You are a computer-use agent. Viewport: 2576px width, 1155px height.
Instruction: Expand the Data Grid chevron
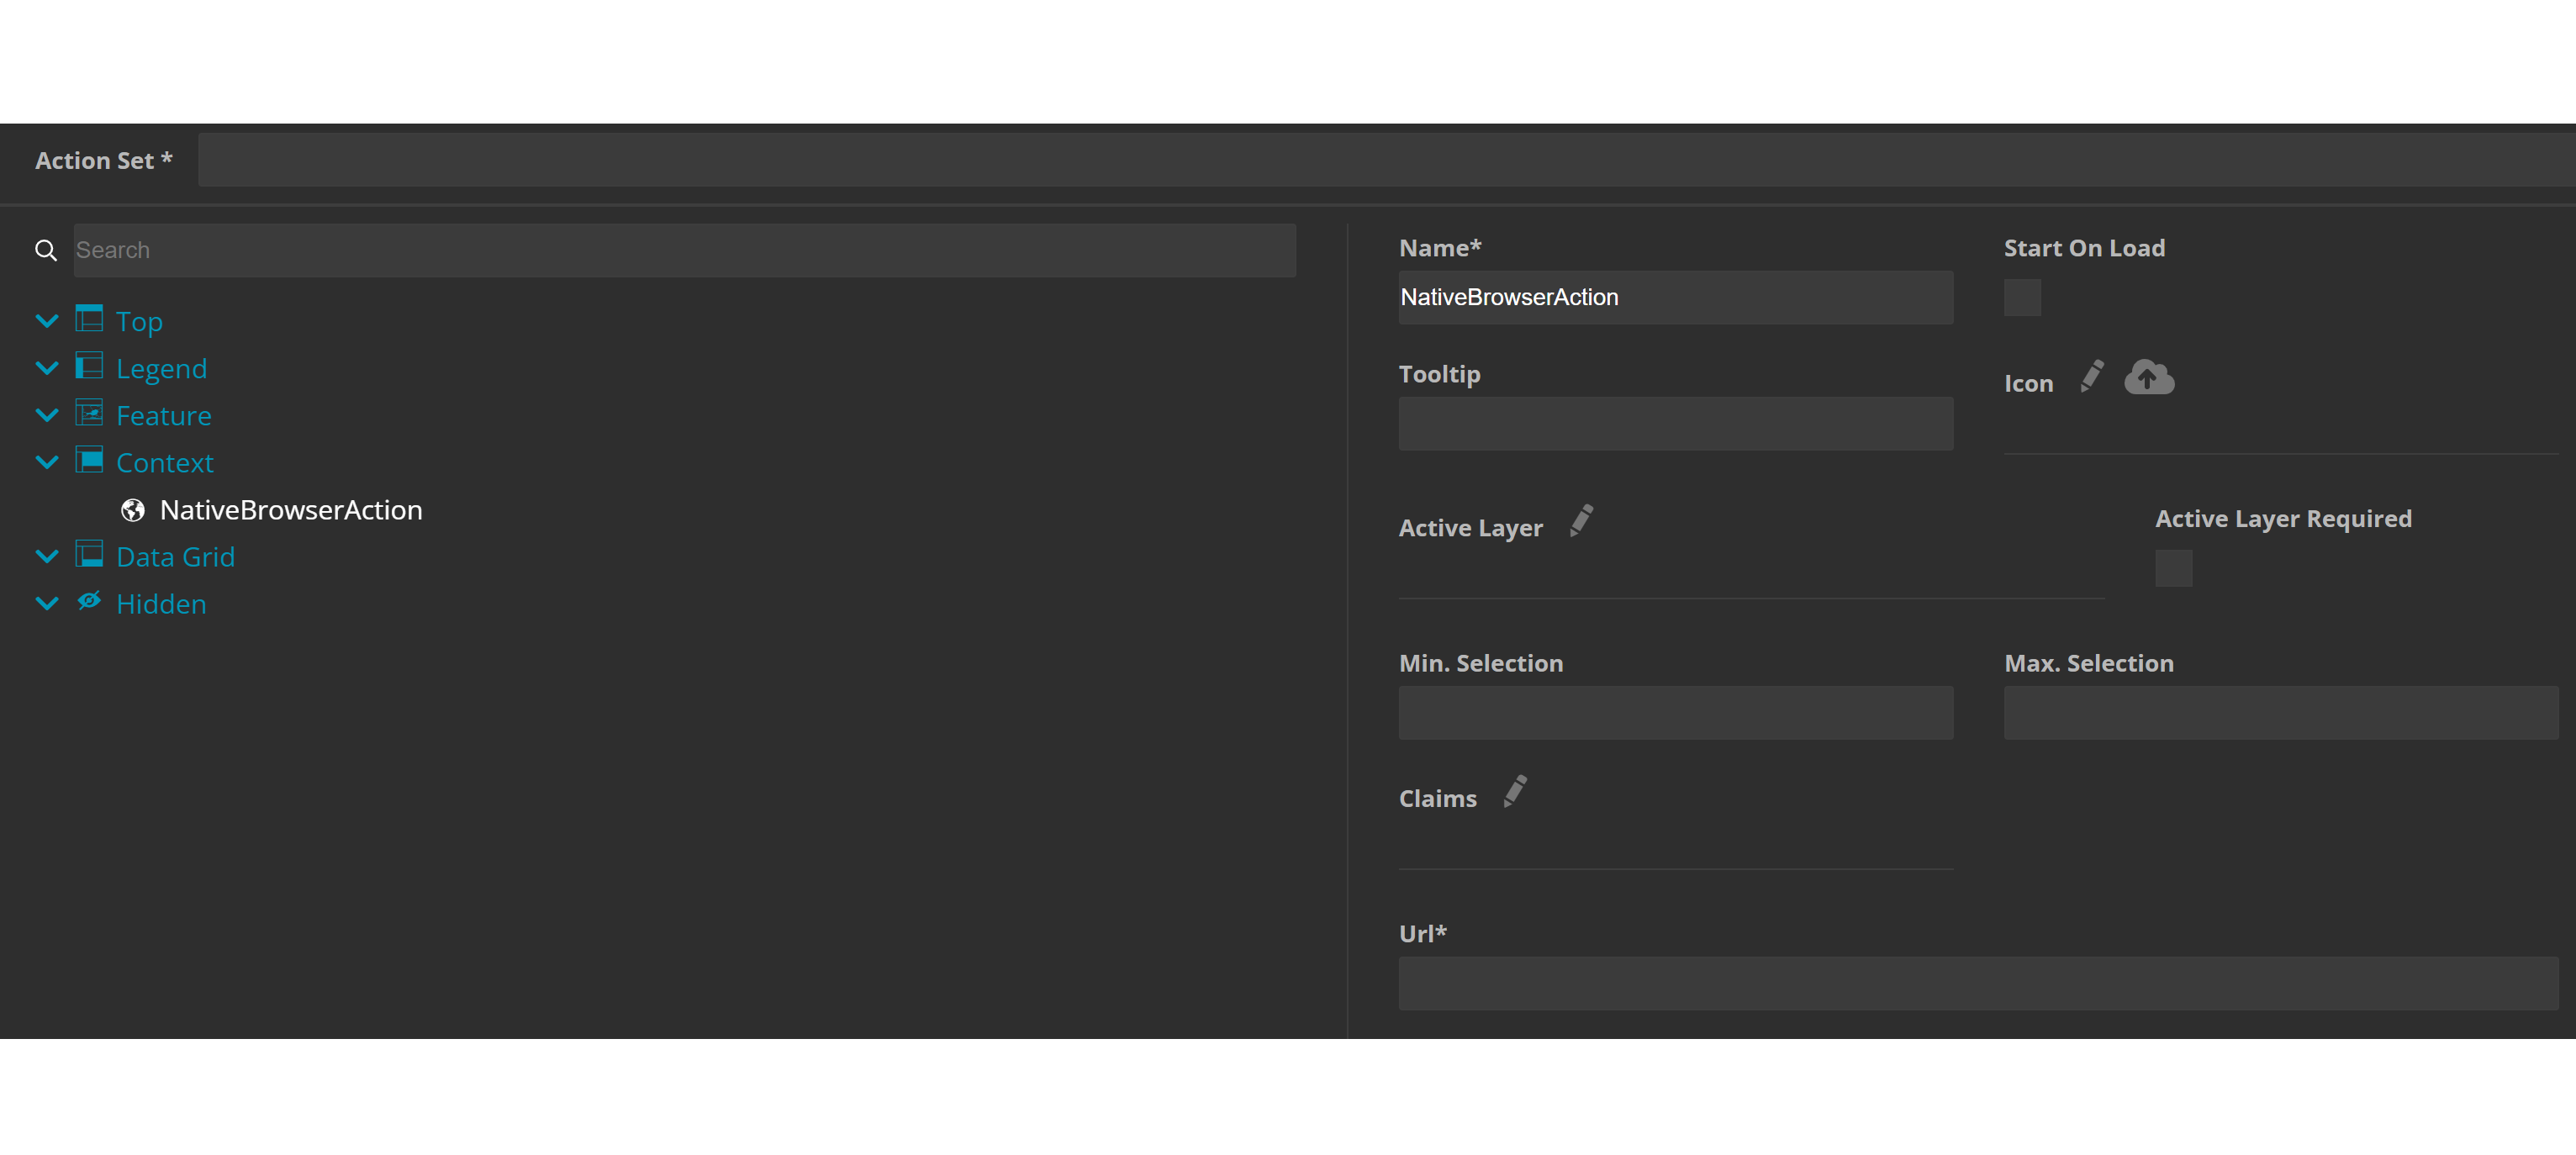point(47,556)
